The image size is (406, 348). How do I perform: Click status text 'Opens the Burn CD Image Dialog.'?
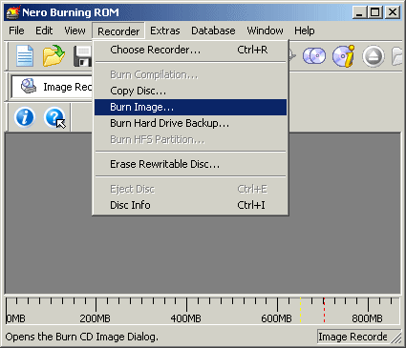tap(82, 337)
